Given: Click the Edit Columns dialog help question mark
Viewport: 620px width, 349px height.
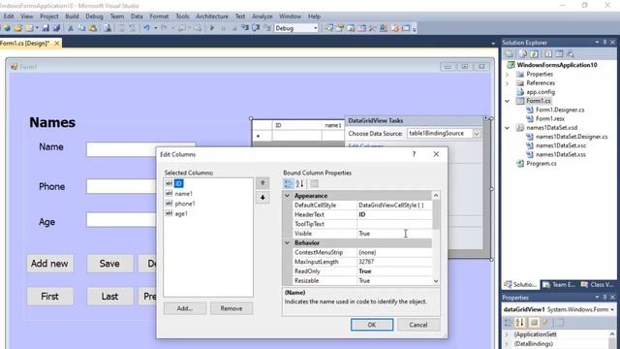Looking at the screenshot, I should (414, 154).
